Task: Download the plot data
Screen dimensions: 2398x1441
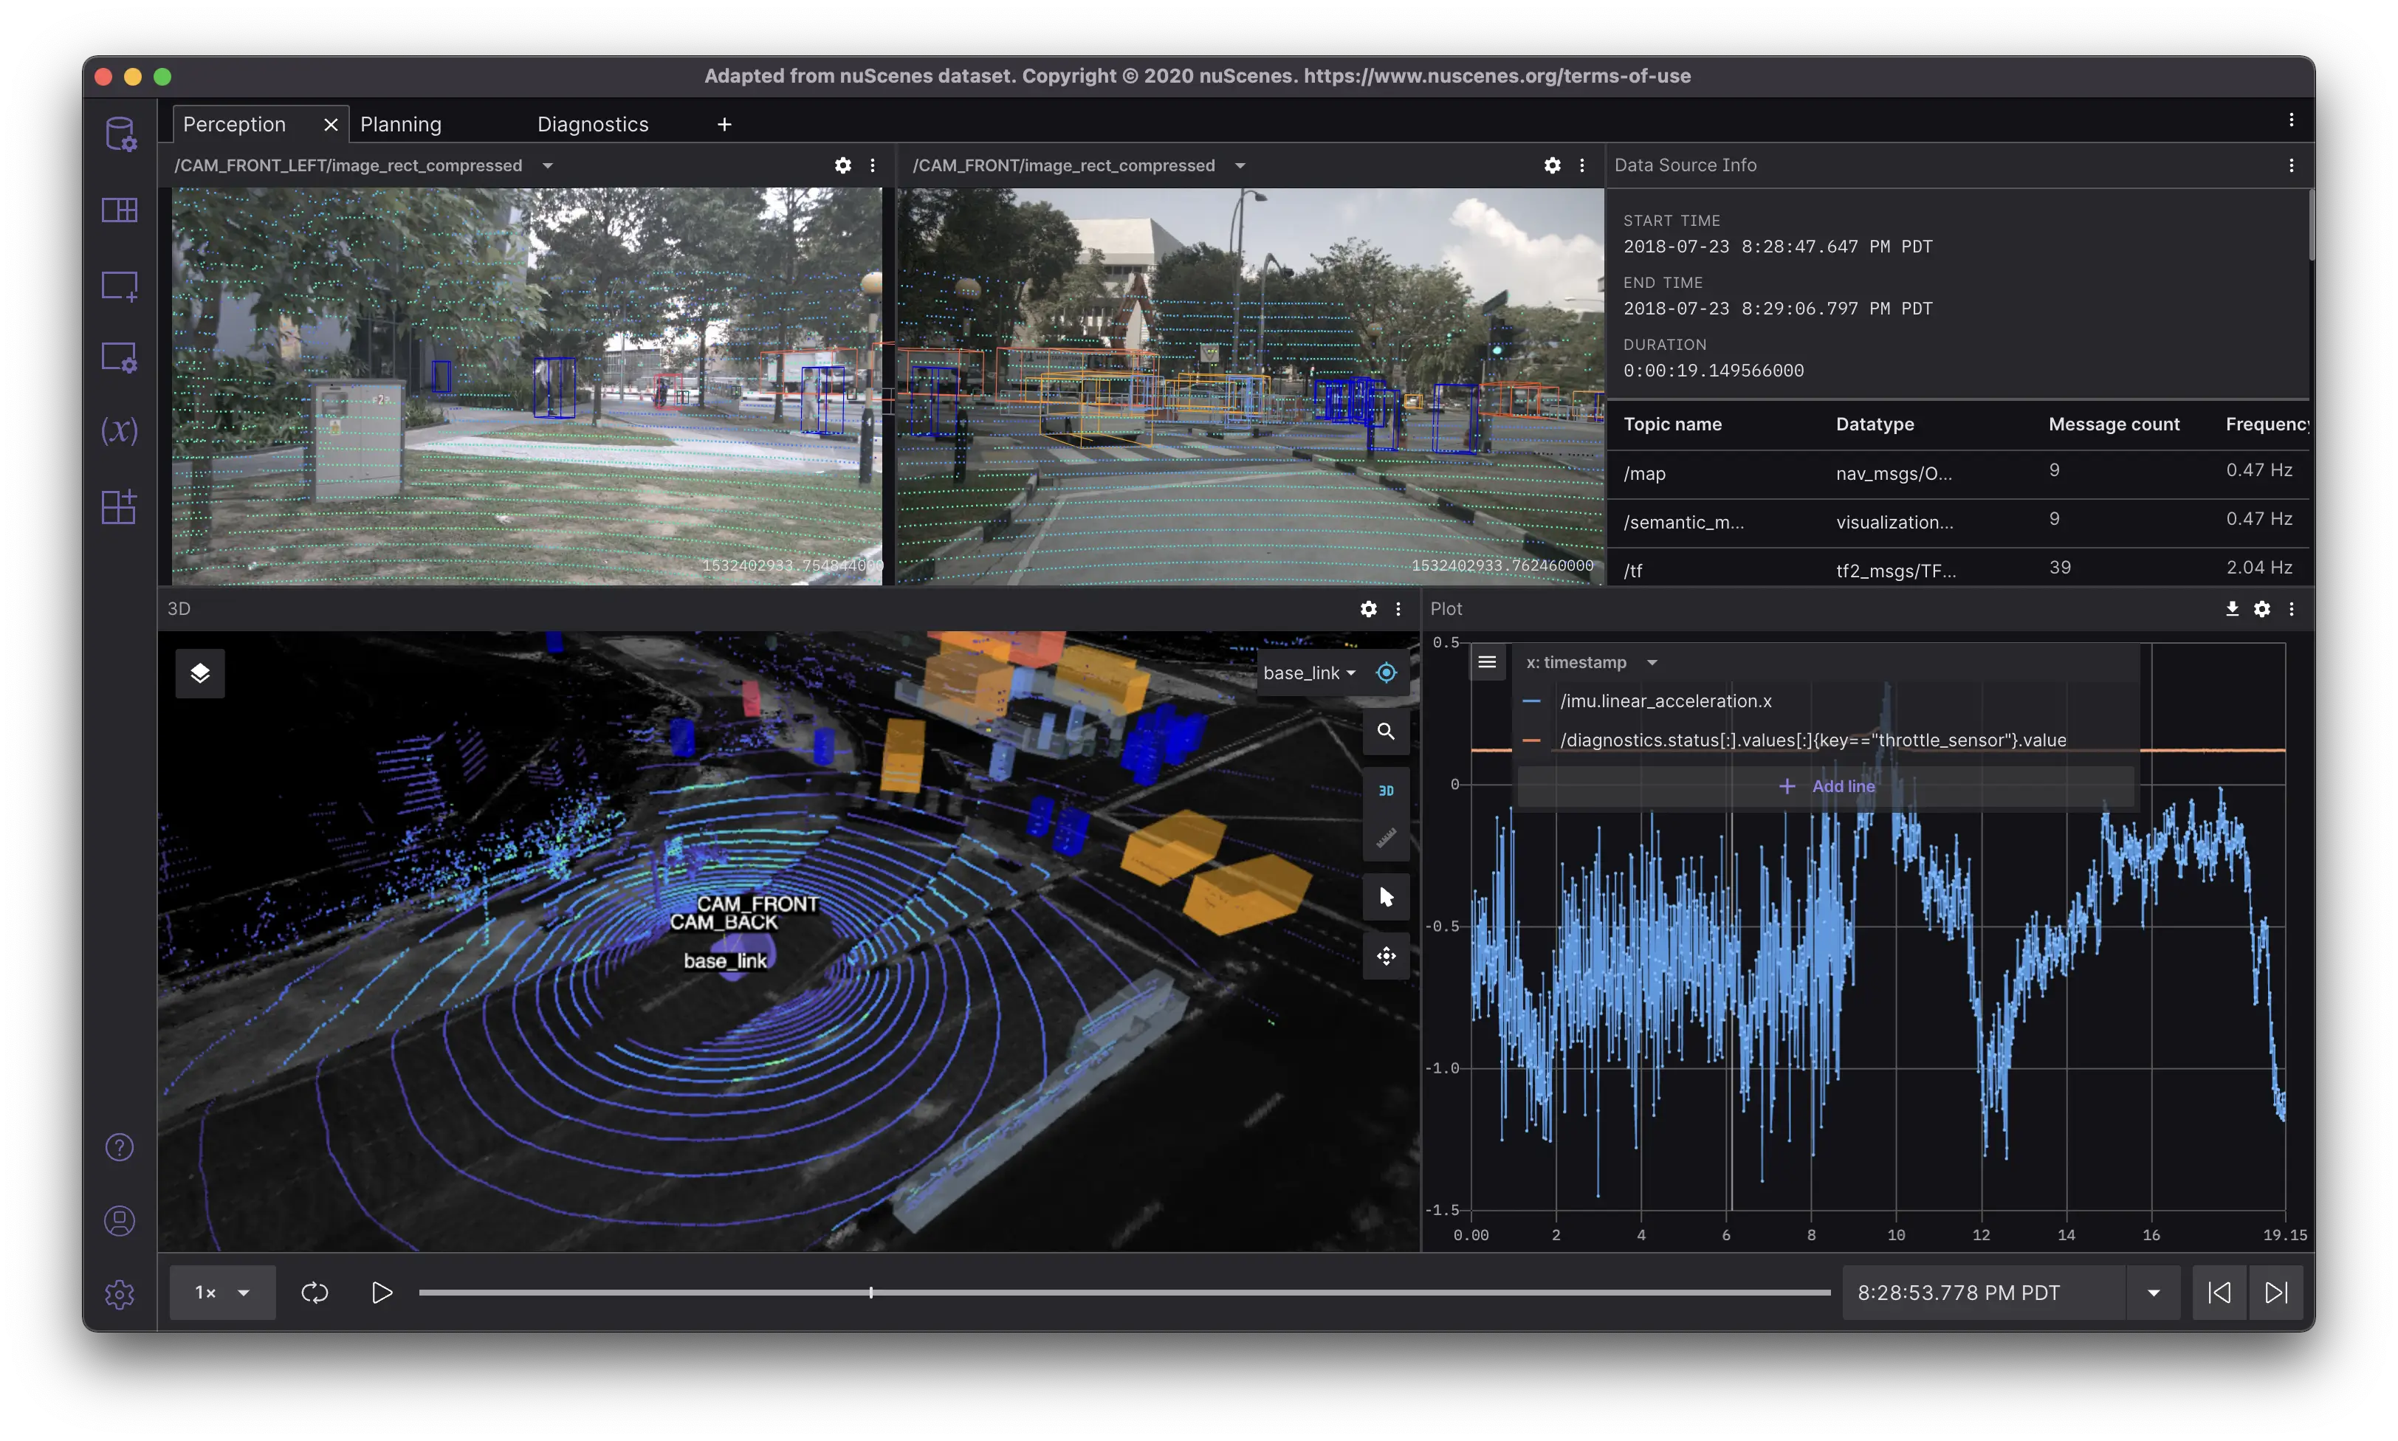Action: (x=2232, y=609)
